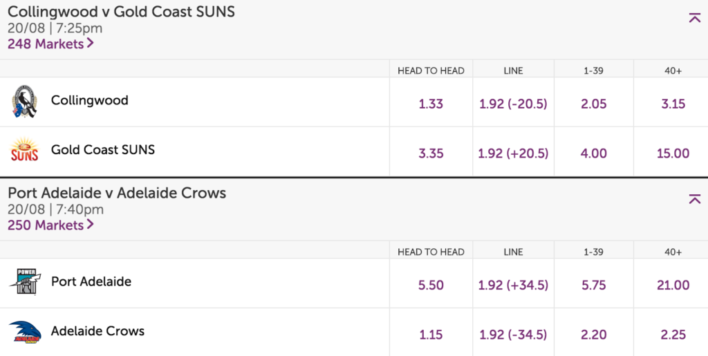708x356 pixels.
Task: Select Port Adelaide head to head 5.50
Action: click(431, 285)
